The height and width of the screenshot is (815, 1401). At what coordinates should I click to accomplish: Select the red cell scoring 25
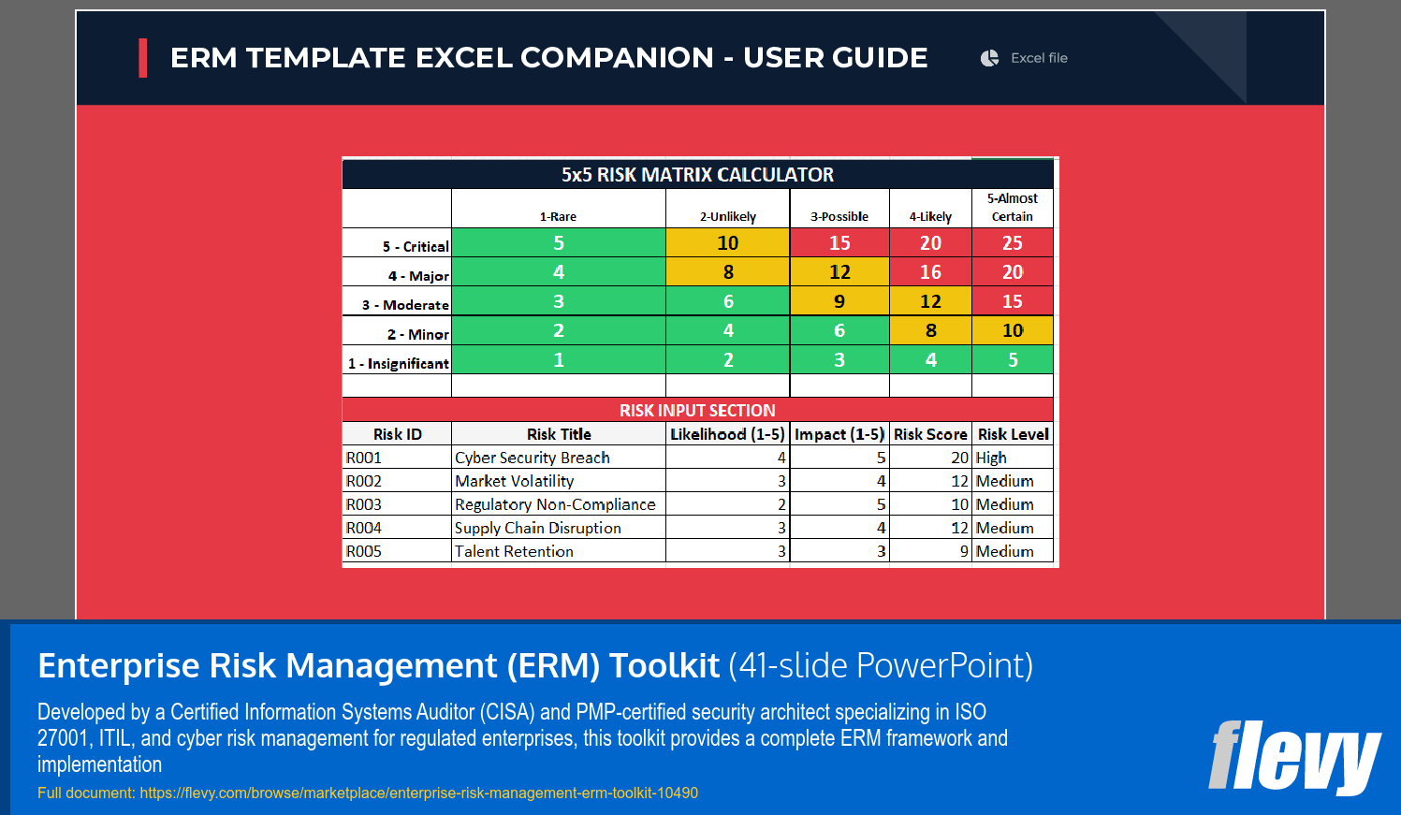(x=1012, y=241)
